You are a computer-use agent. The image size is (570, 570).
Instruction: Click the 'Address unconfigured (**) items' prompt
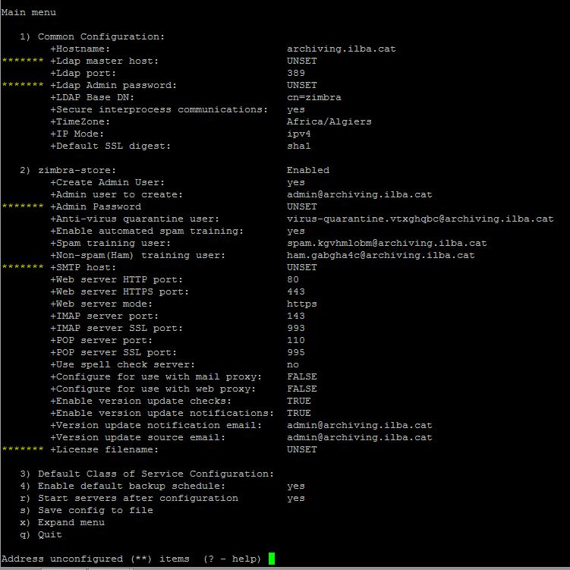click(x=95, y=559)
